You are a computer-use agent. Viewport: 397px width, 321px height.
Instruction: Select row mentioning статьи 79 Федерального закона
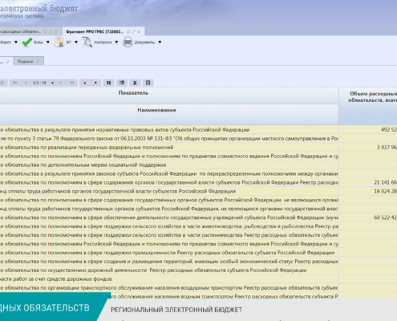[x=169, y=139]
